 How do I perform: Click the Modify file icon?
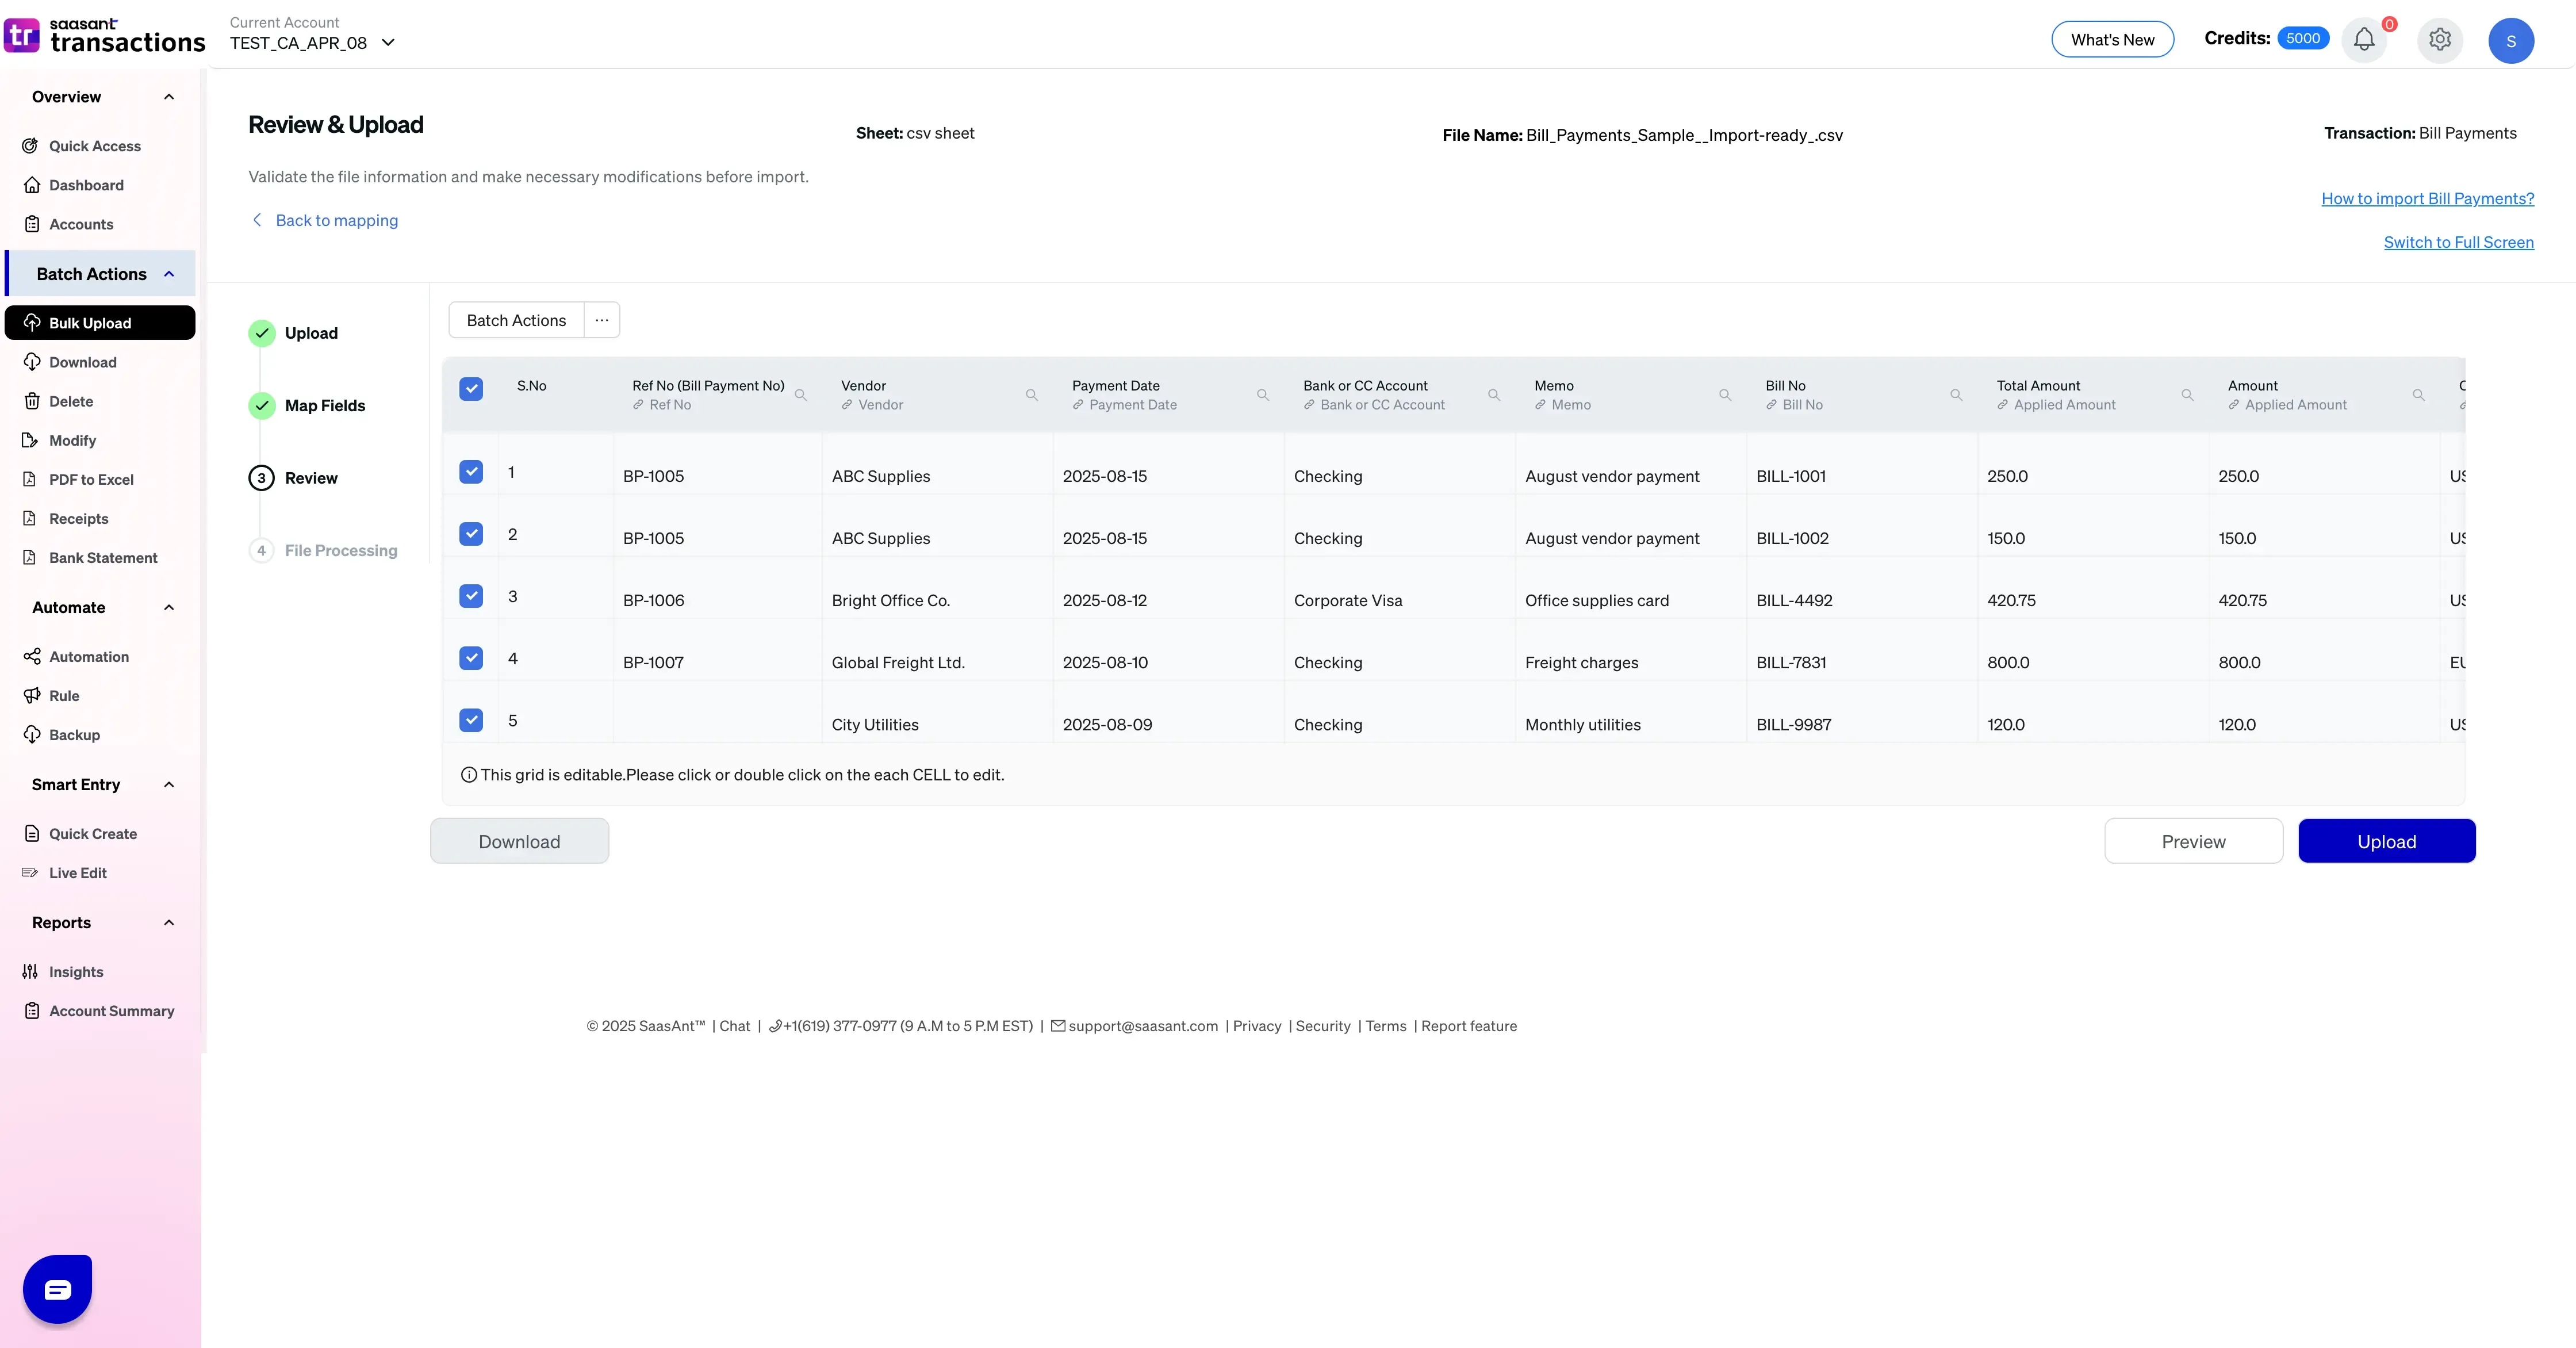(x=30, y=440)
